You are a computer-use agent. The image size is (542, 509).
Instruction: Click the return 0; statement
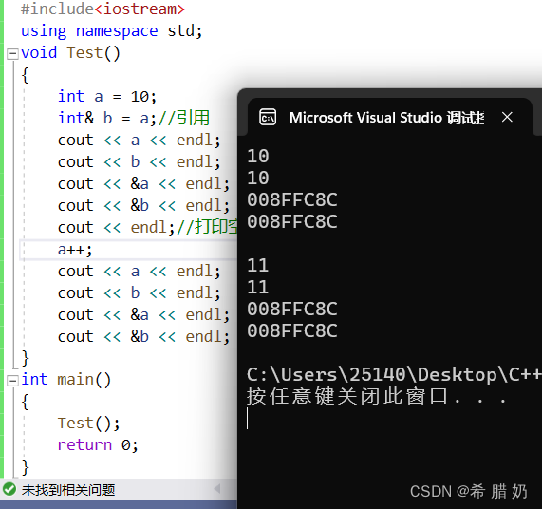click(98, 445)
